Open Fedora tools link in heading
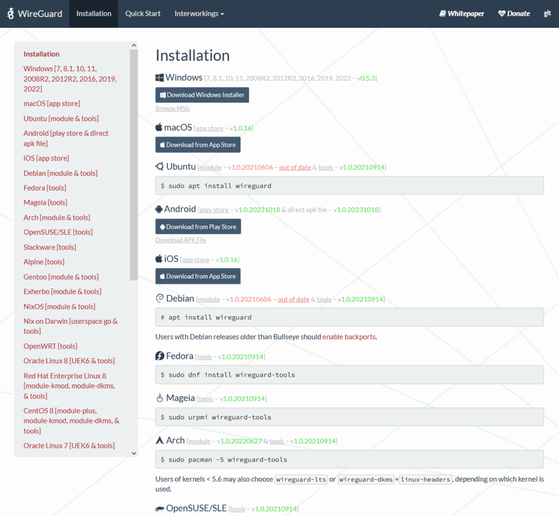559x516 pixels. (x=204, y=357)
